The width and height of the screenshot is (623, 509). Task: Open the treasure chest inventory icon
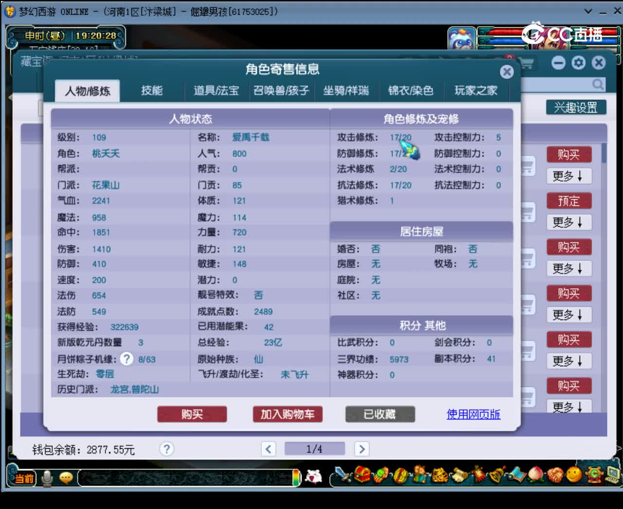[362, 474]
